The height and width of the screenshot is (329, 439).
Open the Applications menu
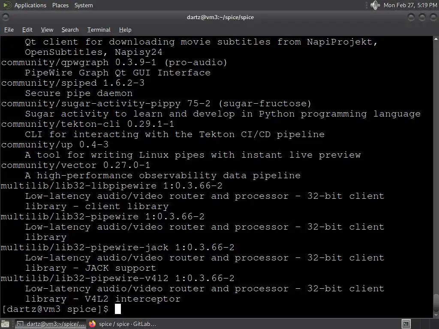[30, 5]
